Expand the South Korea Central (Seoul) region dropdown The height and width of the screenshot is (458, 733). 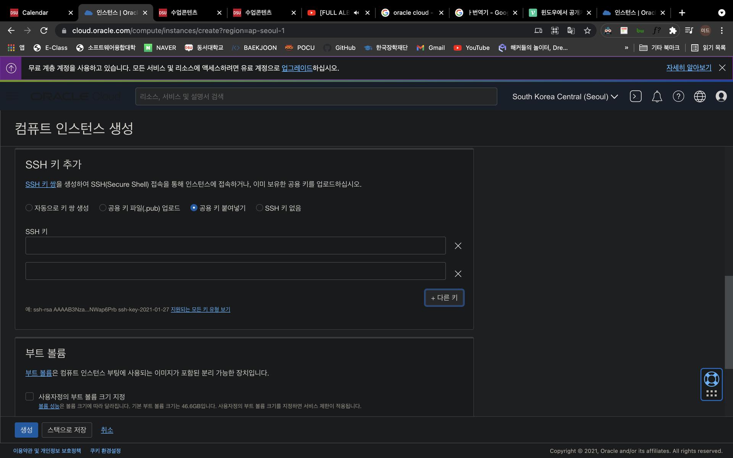(x=565, y=97)
